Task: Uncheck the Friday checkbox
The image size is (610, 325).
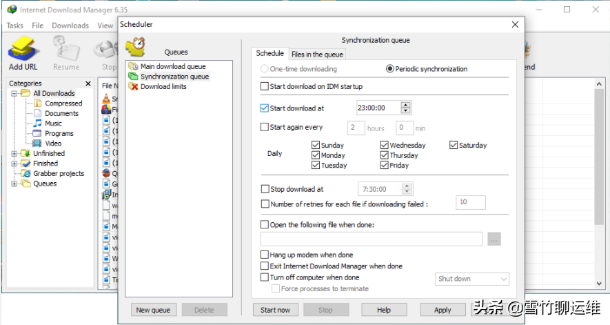Action: 385,165
